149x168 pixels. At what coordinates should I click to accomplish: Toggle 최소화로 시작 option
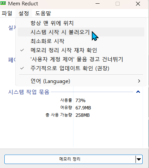[81, 41]
